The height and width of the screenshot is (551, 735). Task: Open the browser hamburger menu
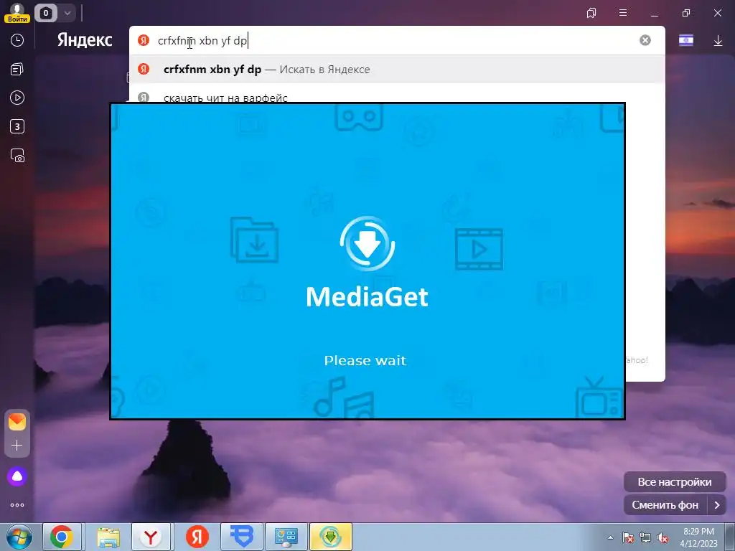click(x=623, y=13)
